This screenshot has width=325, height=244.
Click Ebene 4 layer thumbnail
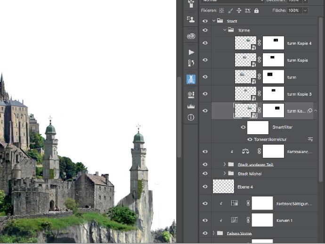coord(223,187)
